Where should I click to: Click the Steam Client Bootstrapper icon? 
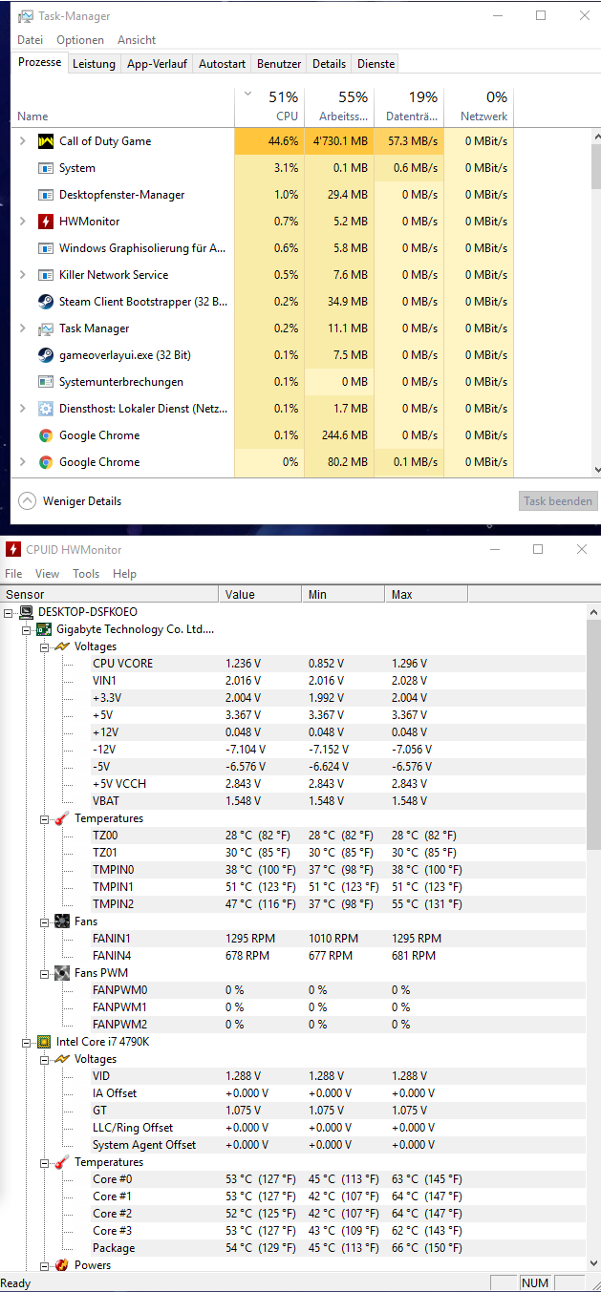[x=45, y=302]
